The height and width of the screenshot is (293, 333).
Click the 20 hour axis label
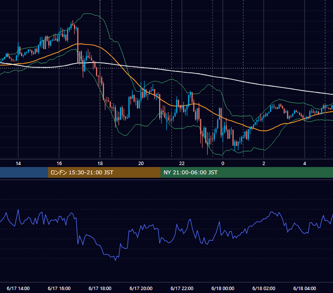[141, 164]
